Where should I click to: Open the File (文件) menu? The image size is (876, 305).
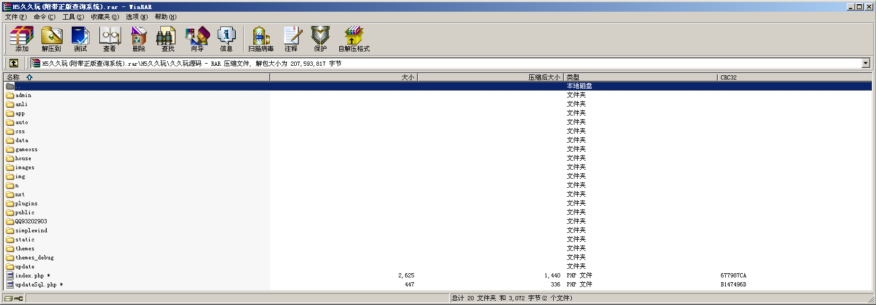coord(15,17)
